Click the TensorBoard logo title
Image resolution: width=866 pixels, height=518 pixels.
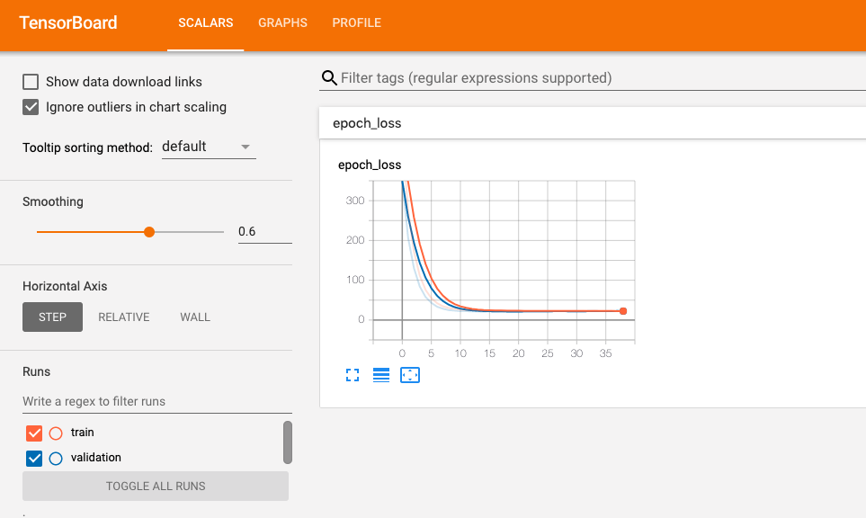[68, 22]
